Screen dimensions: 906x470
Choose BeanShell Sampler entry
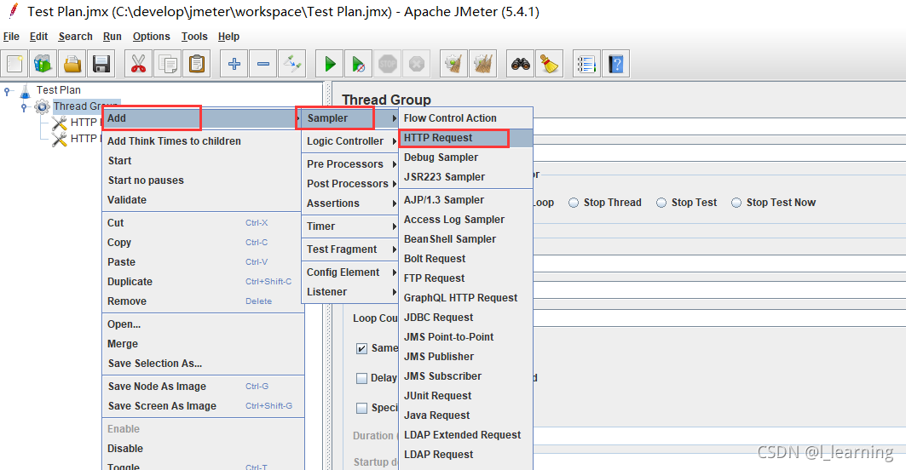(465, 239)
